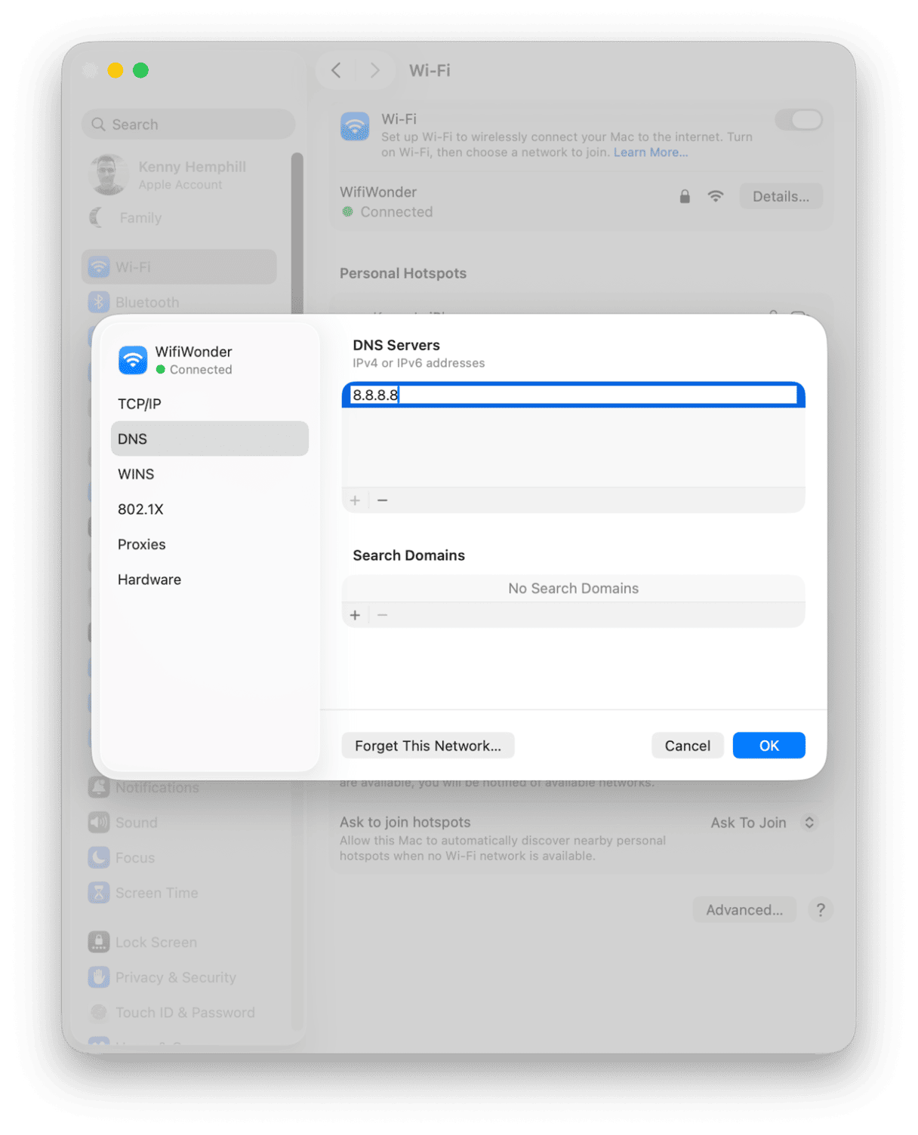Click the search magnifier icon in sidebar

tap(98, 124)
